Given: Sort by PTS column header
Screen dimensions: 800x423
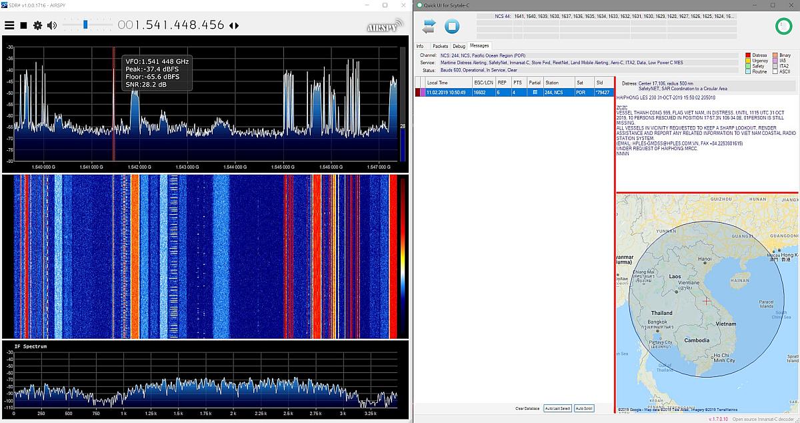Looking at the screenshot, I should tap(518, 83).
